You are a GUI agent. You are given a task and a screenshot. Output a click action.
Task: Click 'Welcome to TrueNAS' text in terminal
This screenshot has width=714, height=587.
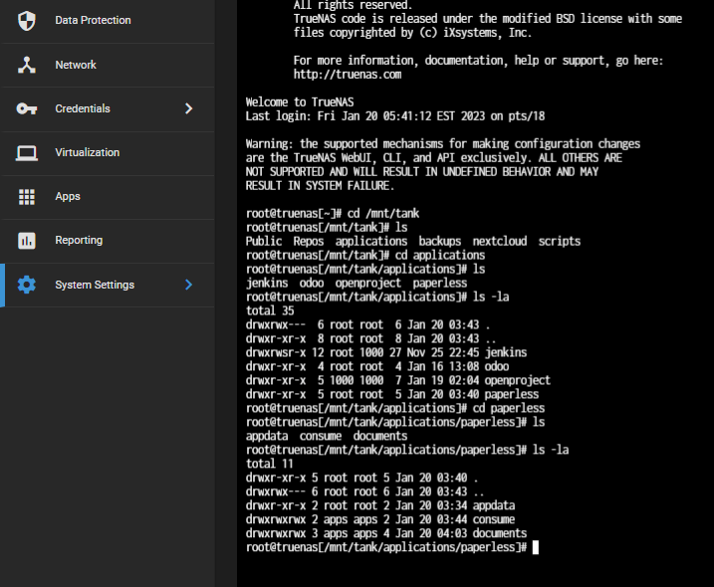pyautogui.click(x=300, y=102)
